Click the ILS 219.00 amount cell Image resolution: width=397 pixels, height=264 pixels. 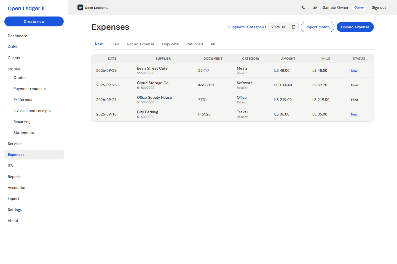(283, 100)
